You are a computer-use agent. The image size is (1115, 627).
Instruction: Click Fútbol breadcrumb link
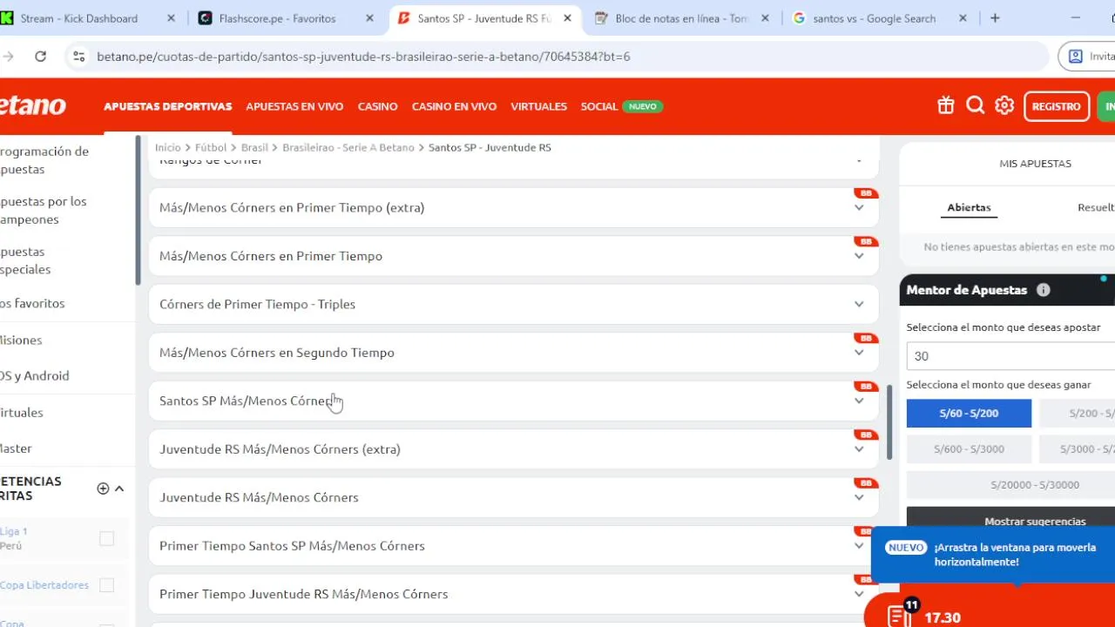tap(211, 147)
